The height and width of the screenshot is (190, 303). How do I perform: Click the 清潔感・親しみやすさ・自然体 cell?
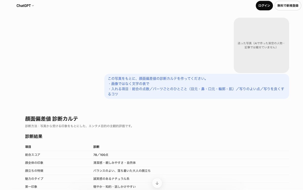pos(115,163)
